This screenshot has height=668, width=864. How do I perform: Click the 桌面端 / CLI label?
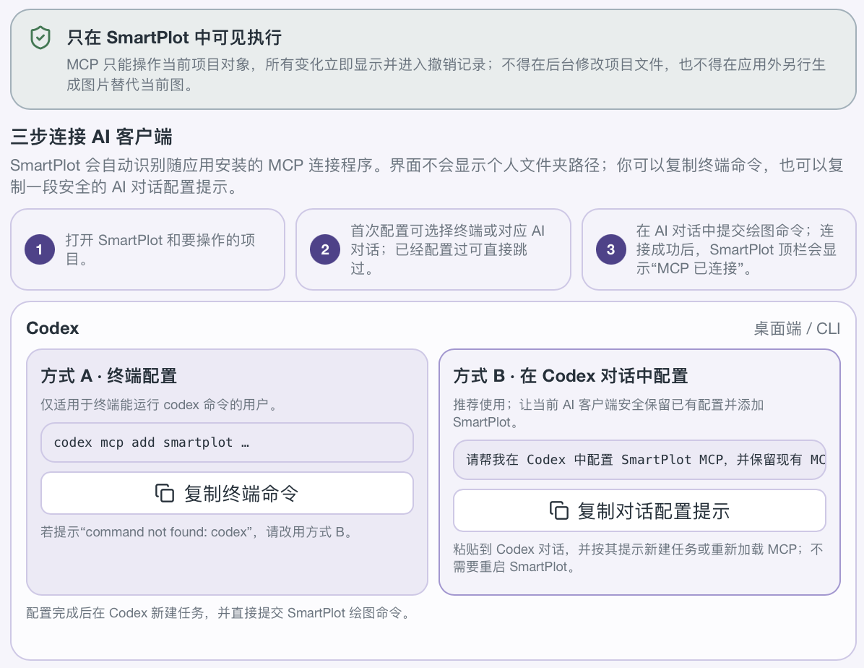(797, 329)
